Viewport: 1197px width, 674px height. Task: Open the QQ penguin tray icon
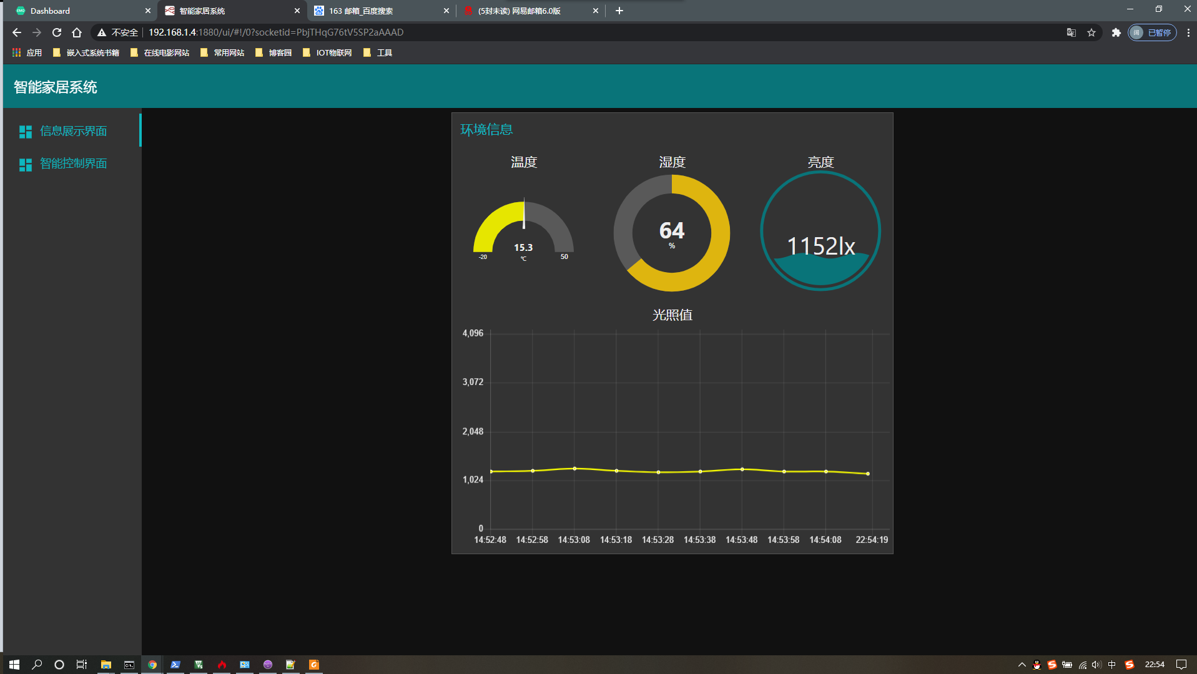point(1037,665)
